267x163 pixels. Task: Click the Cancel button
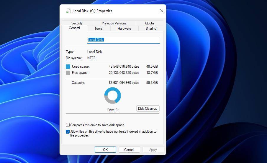click(129, 149)
